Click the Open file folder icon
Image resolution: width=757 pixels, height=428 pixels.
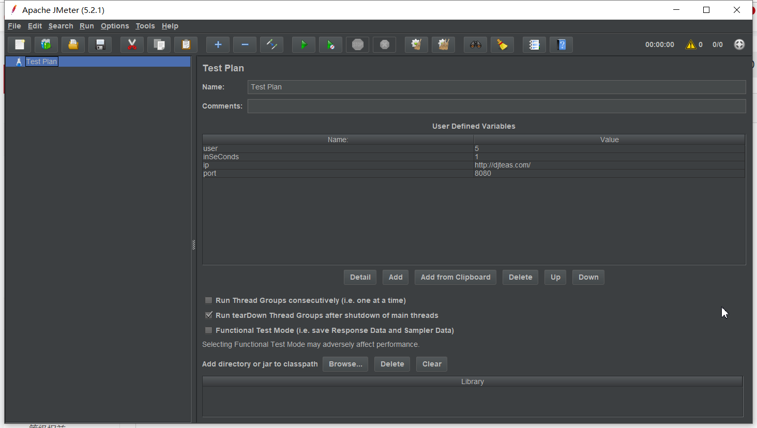pos(73,44)
